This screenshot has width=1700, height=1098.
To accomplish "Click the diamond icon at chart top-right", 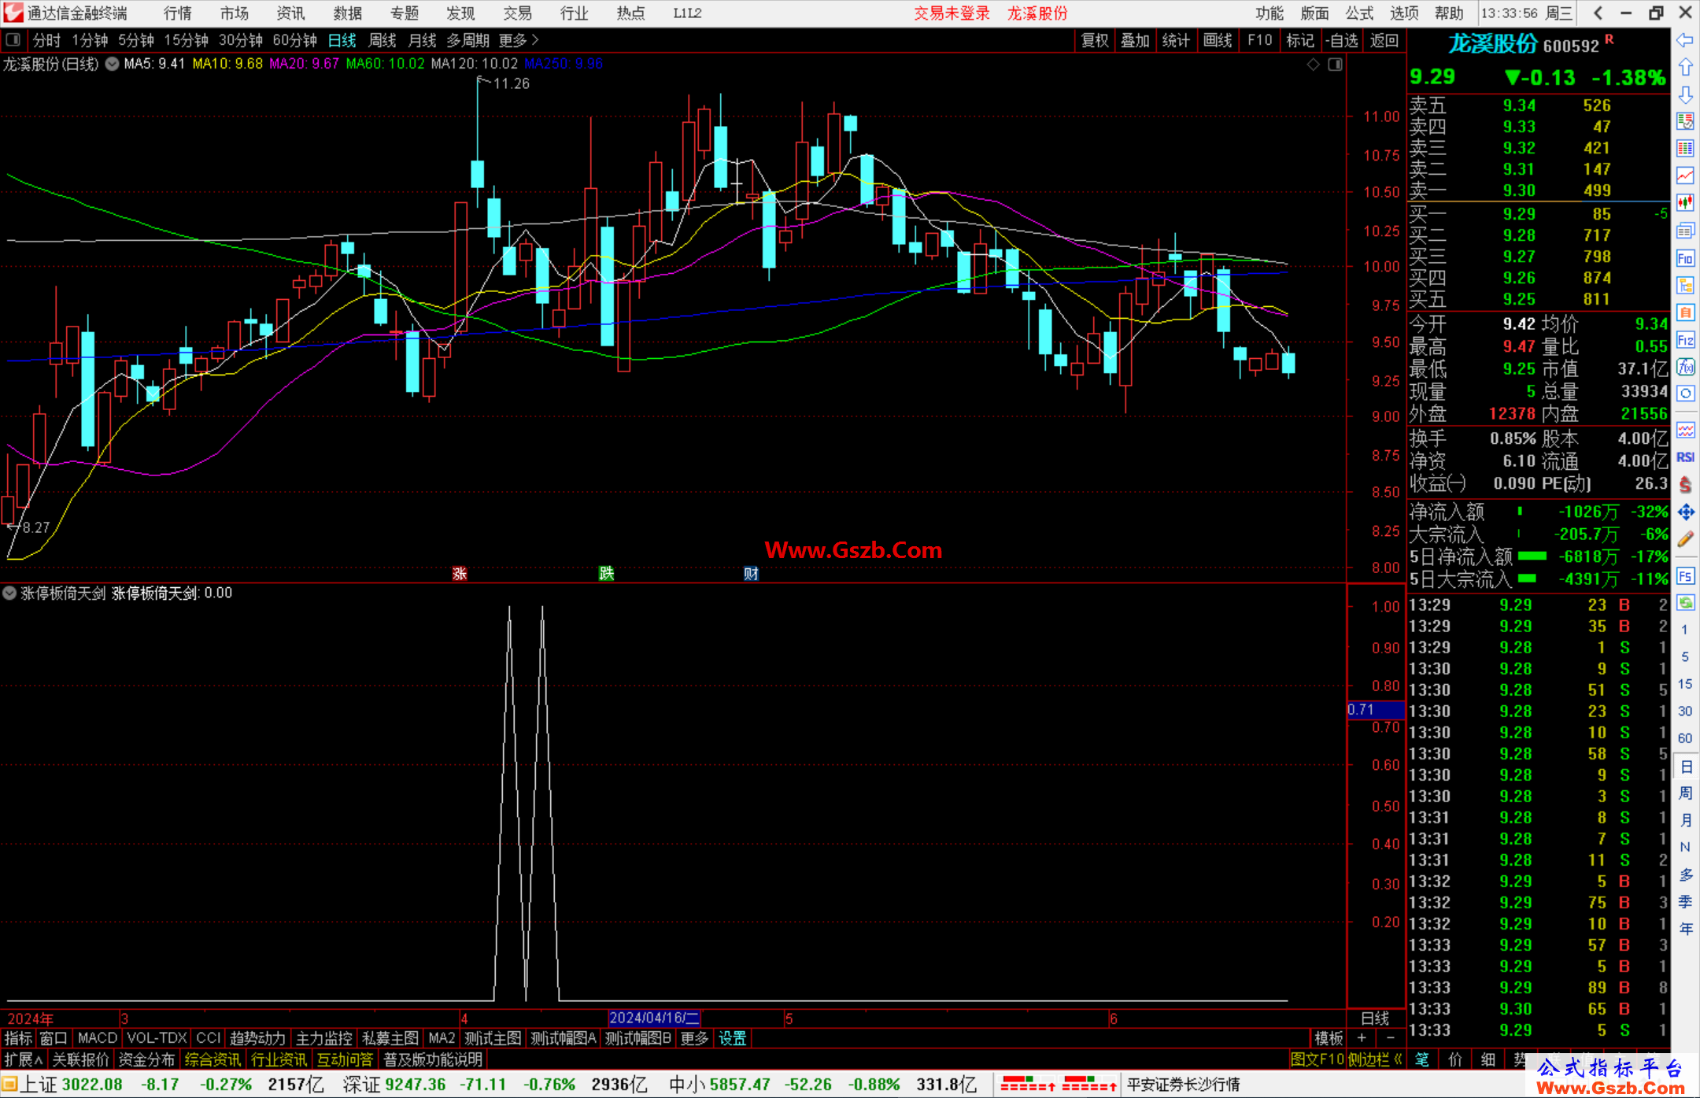I will click(x=1313, y=65).
